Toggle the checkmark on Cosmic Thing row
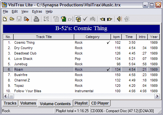Image resolution: width=163 pixels, height=115 pixels. 108,42
